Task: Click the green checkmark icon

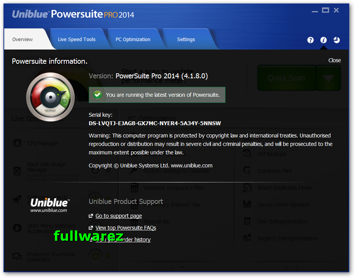Action: click(98, 95)
